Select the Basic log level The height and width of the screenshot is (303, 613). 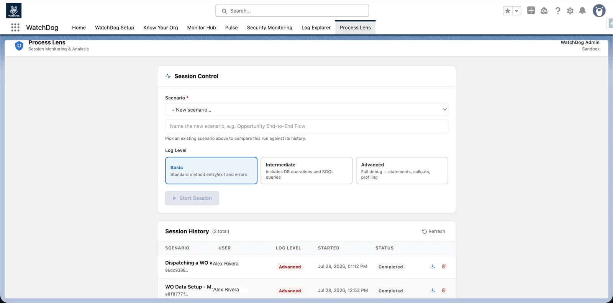211,171
